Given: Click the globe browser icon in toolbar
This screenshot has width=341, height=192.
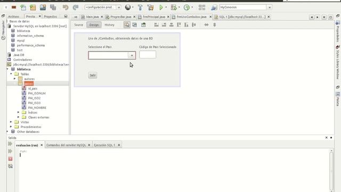Looking at the screenshot, I should pos(128,7).
